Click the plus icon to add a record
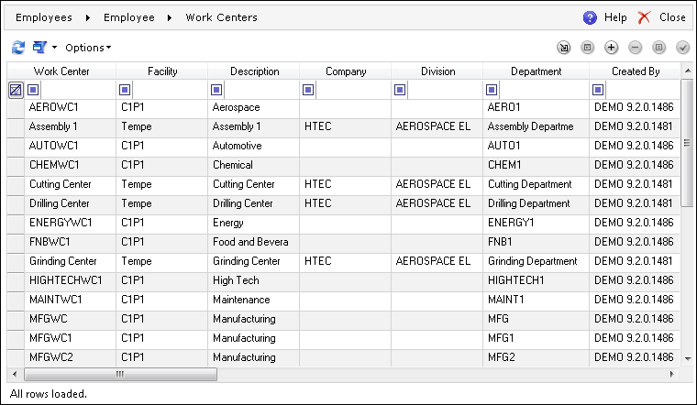The image size is (697, 405). 611,48
